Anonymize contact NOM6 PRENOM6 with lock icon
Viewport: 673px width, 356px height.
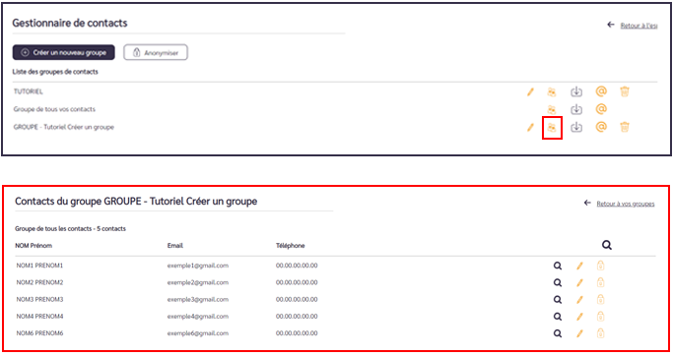pos(600,332)
